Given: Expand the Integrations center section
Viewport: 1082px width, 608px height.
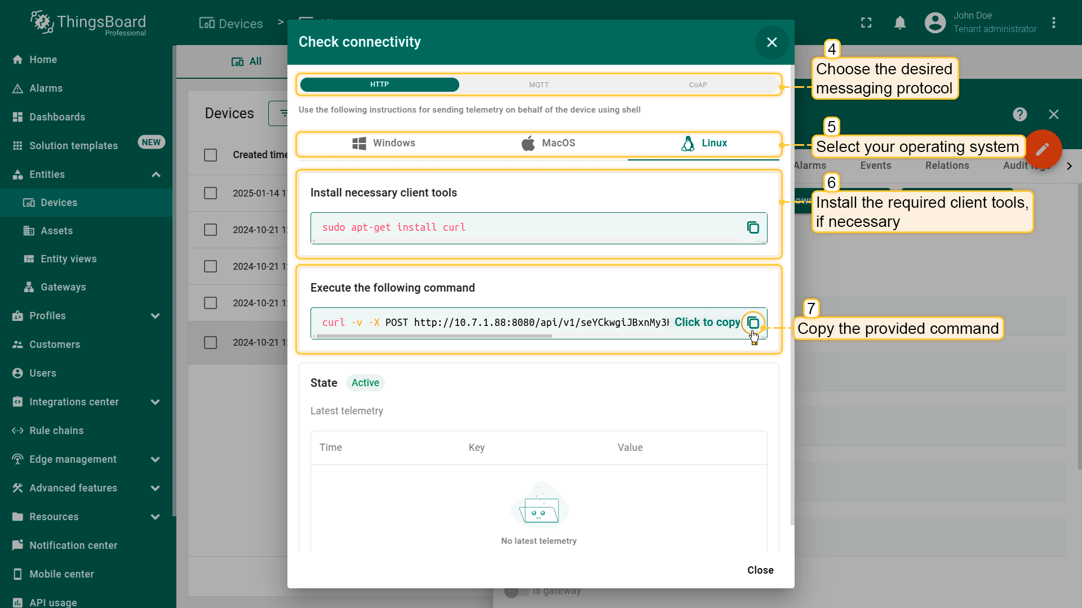Looking at the screenshot, I should 156,402.
